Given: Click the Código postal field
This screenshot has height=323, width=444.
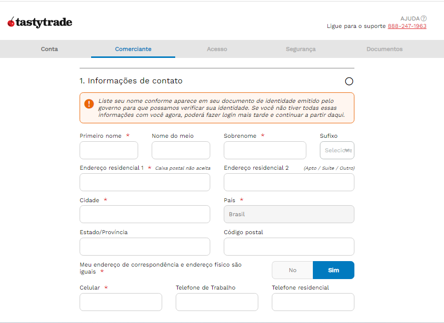Looking at the screenshot, I should point(289,246).
